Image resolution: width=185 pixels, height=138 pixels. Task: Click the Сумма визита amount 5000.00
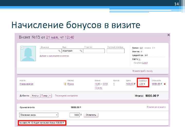[76, 107]
